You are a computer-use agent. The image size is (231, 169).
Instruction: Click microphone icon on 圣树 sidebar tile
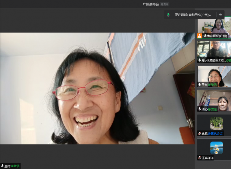pyautogui.click(x=200, y=84)
